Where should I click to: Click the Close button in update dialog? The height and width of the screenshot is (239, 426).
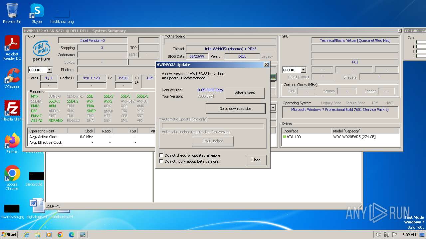256,160
